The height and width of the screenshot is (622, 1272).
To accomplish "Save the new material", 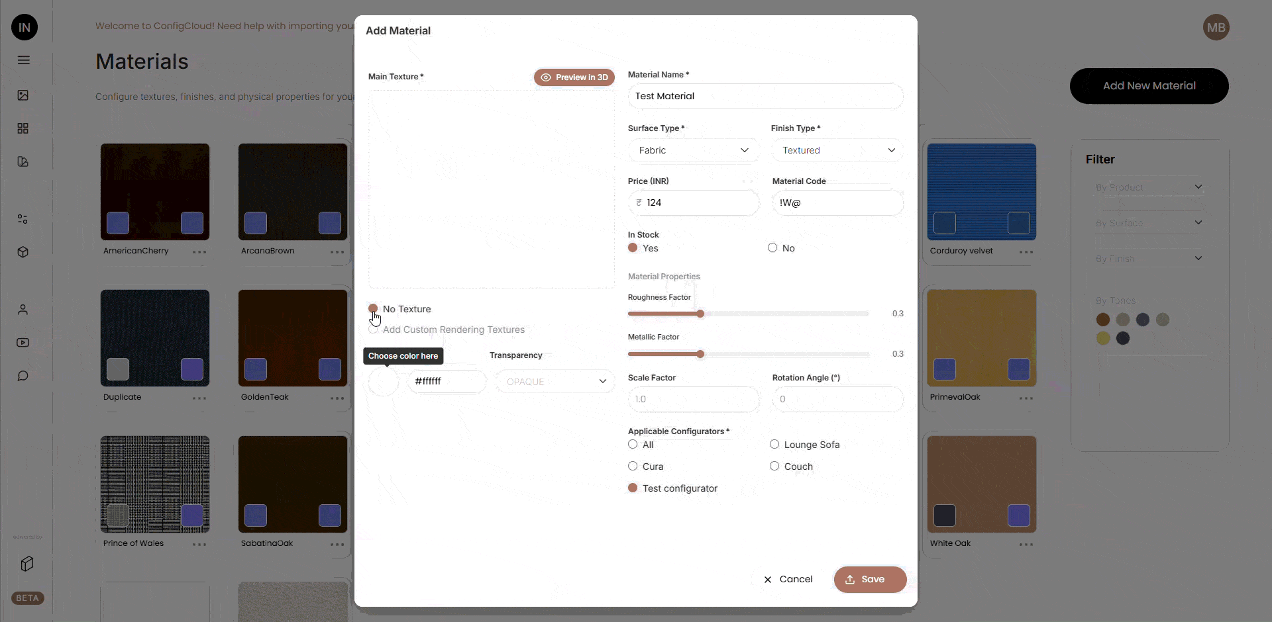I will click(x=870, y=580).
